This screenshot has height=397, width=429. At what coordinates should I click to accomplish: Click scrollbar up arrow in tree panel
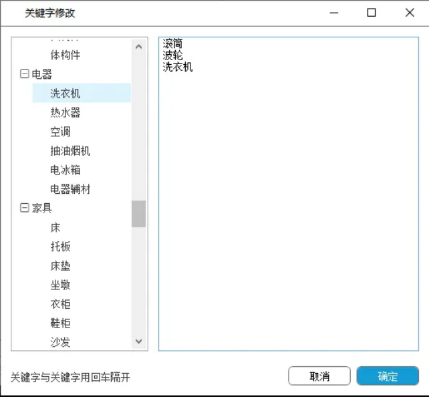pos(138,47)
